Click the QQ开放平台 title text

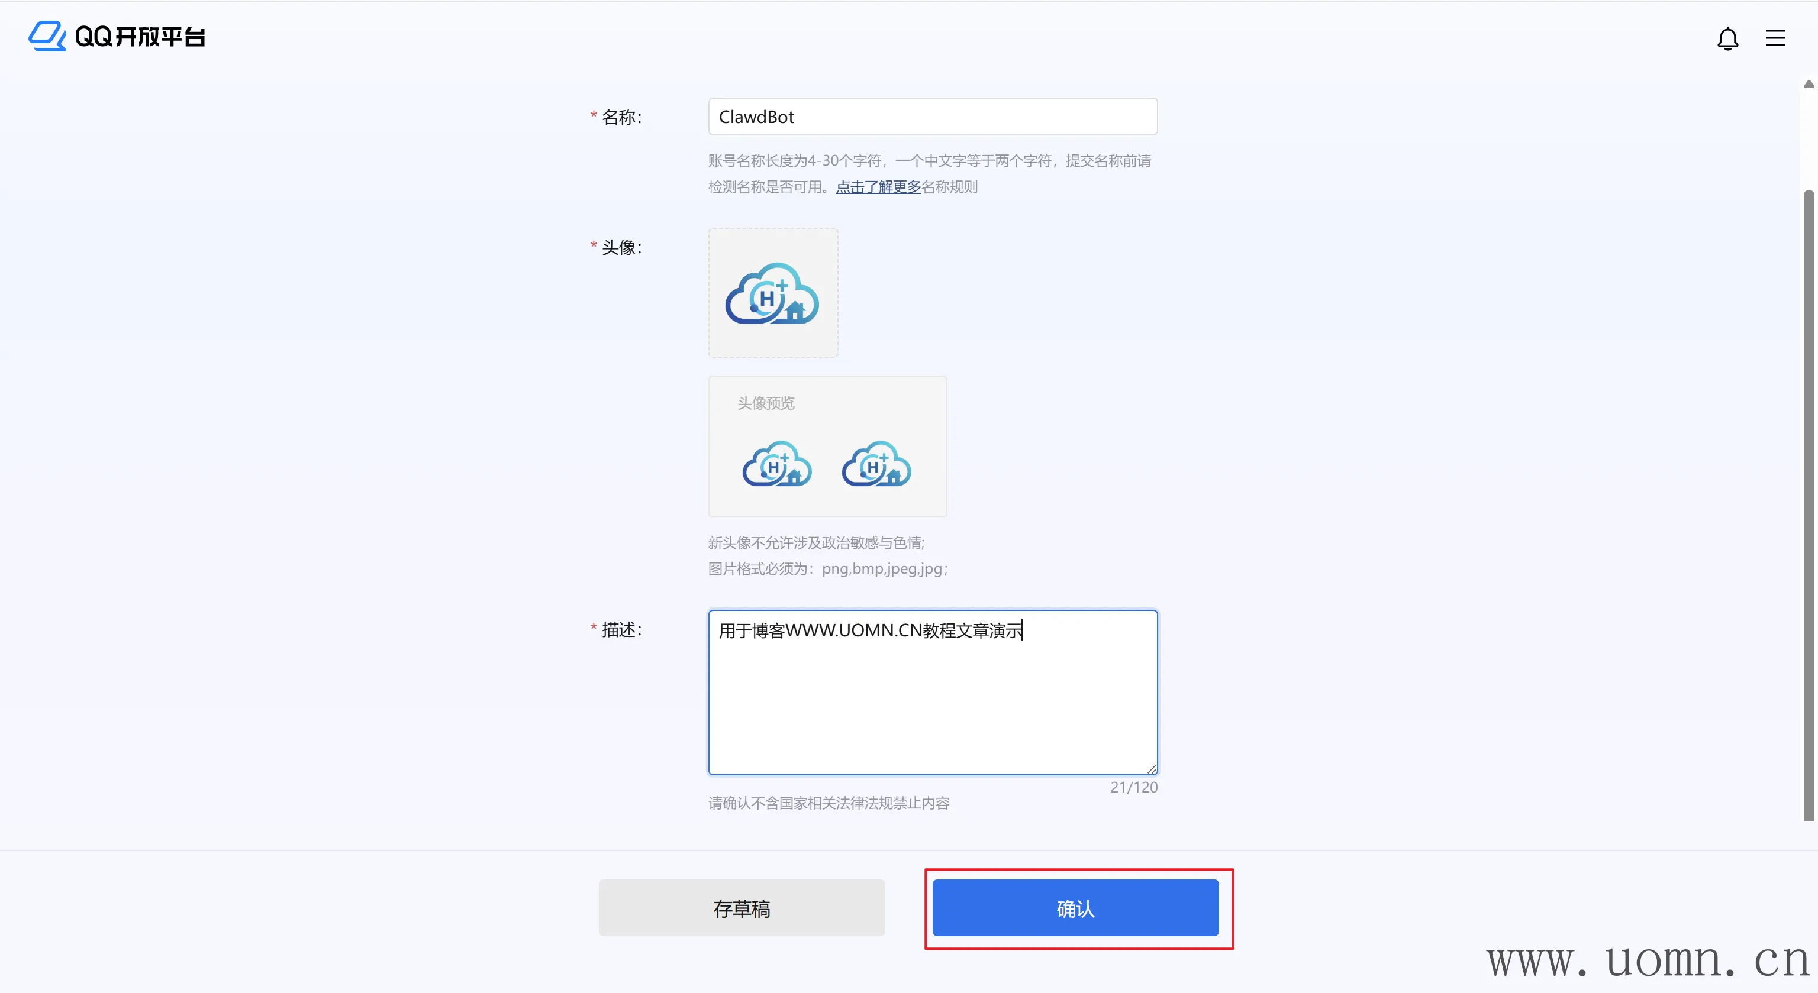140,37
